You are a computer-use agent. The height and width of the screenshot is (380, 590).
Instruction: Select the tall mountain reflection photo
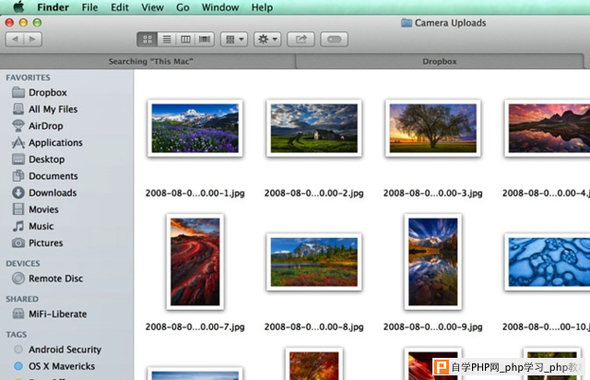(x=433, y=262)
